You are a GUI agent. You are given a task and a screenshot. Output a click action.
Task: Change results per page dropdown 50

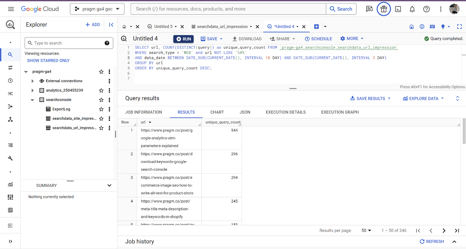tap(366, 230)
